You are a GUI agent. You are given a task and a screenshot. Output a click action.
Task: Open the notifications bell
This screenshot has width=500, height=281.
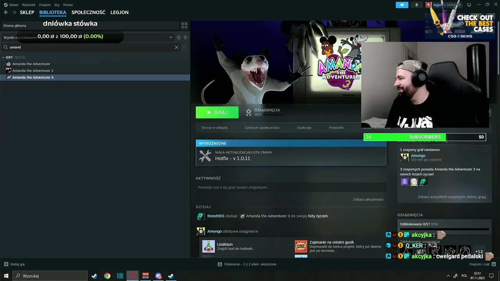click(x=416, y=5)
